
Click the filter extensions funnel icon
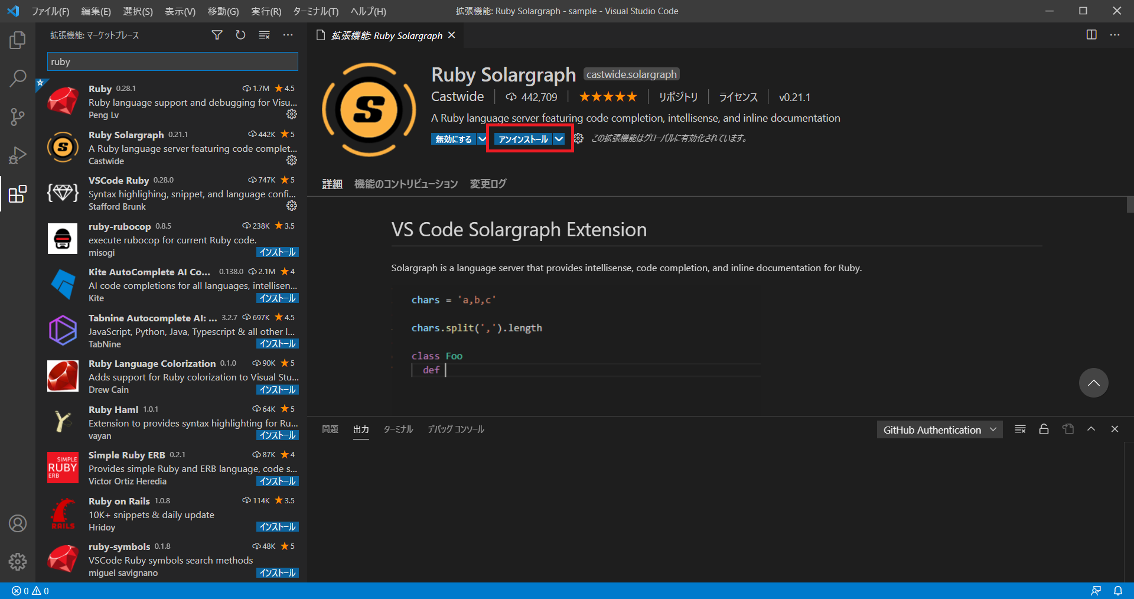[217, 35]
